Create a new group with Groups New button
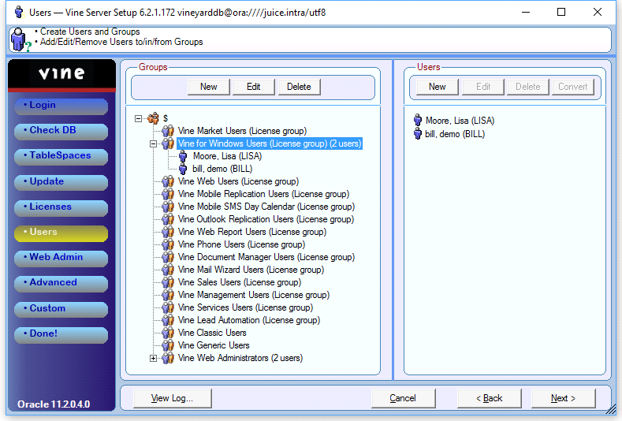Screen dimensions: 622x421 pos(209,87)
